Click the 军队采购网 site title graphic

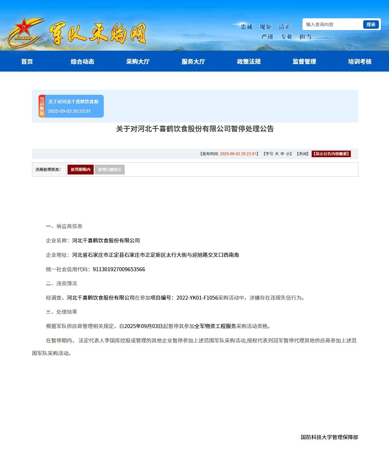[x=97, y=33]
